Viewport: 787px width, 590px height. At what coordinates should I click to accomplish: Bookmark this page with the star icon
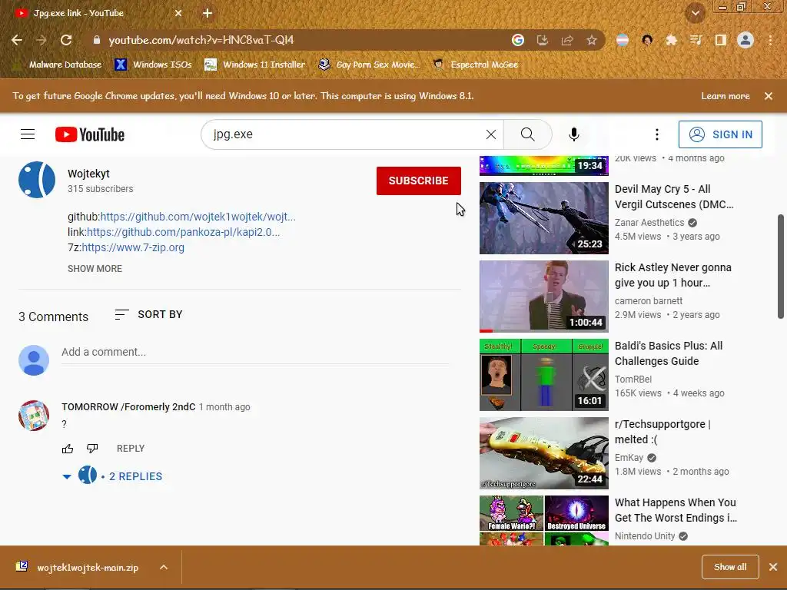tap(592, 40)
